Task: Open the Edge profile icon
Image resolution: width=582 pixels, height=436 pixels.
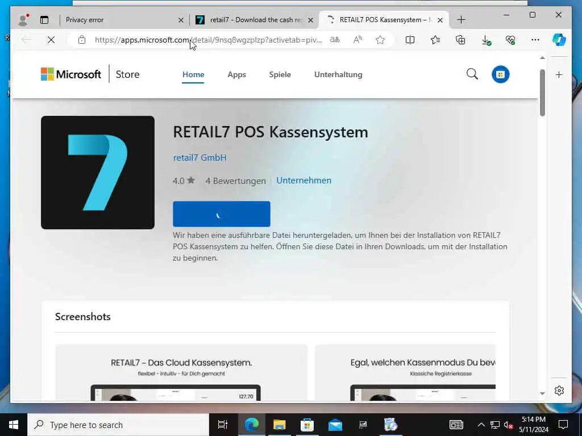Action: click(x=23, y=20)
